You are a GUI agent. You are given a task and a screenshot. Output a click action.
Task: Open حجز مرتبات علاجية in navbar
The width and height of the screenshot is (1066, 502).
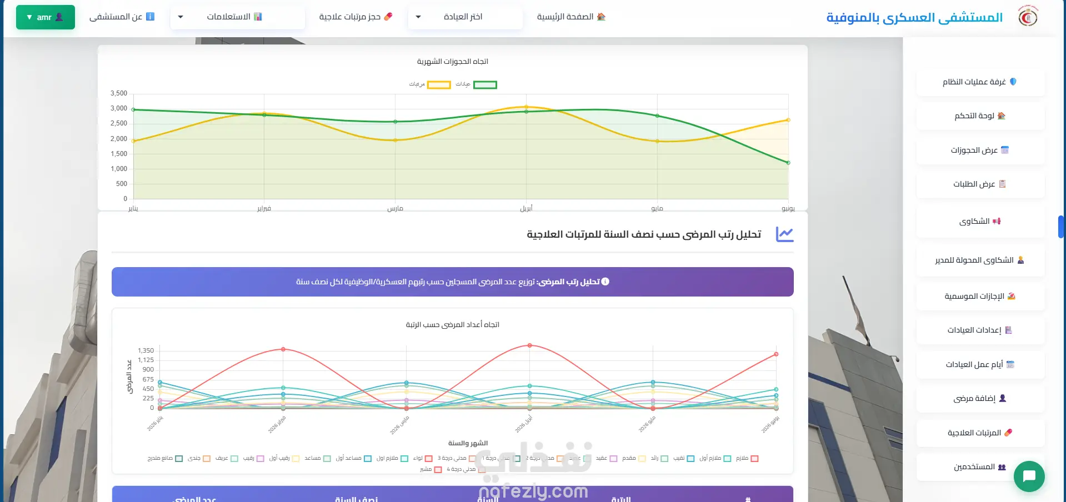point(356,17)
